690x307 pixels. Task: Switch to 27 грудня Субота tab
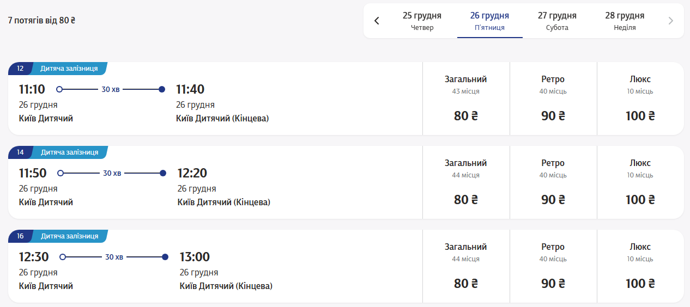(557, 21)
